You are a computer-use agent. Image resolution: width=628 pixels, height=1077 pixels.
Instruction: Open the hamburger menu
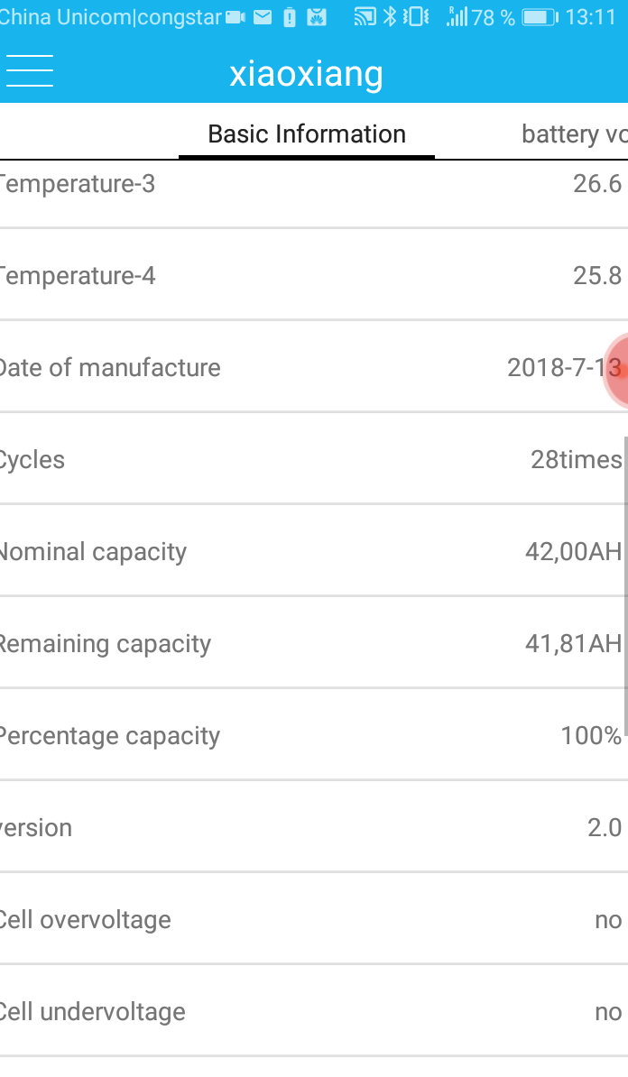(x=29, y=70)
